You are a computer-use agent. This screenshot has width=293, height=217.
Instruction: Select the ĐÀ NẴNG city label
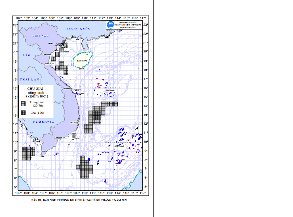click(x=67, y=88)
